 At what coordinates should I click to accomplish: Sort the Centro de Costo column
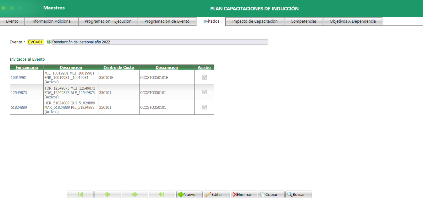[118, 67]
